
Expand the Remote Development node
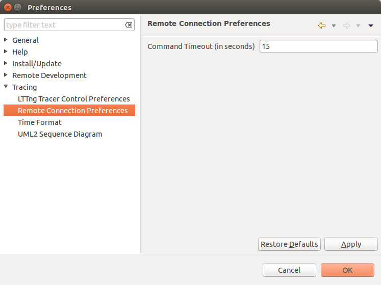(6, 75)
